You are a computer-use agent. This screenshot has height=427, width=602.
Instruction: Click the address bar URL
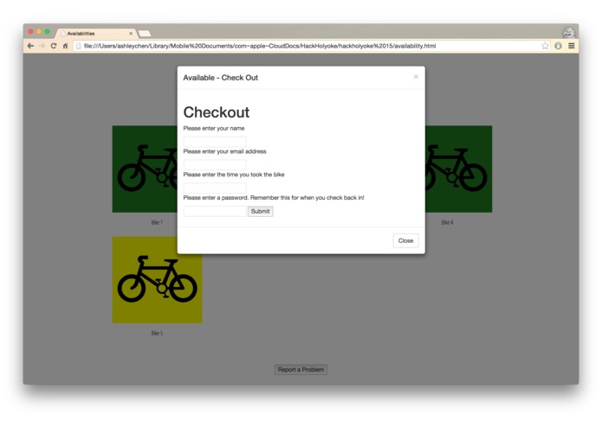coord(260,46)
